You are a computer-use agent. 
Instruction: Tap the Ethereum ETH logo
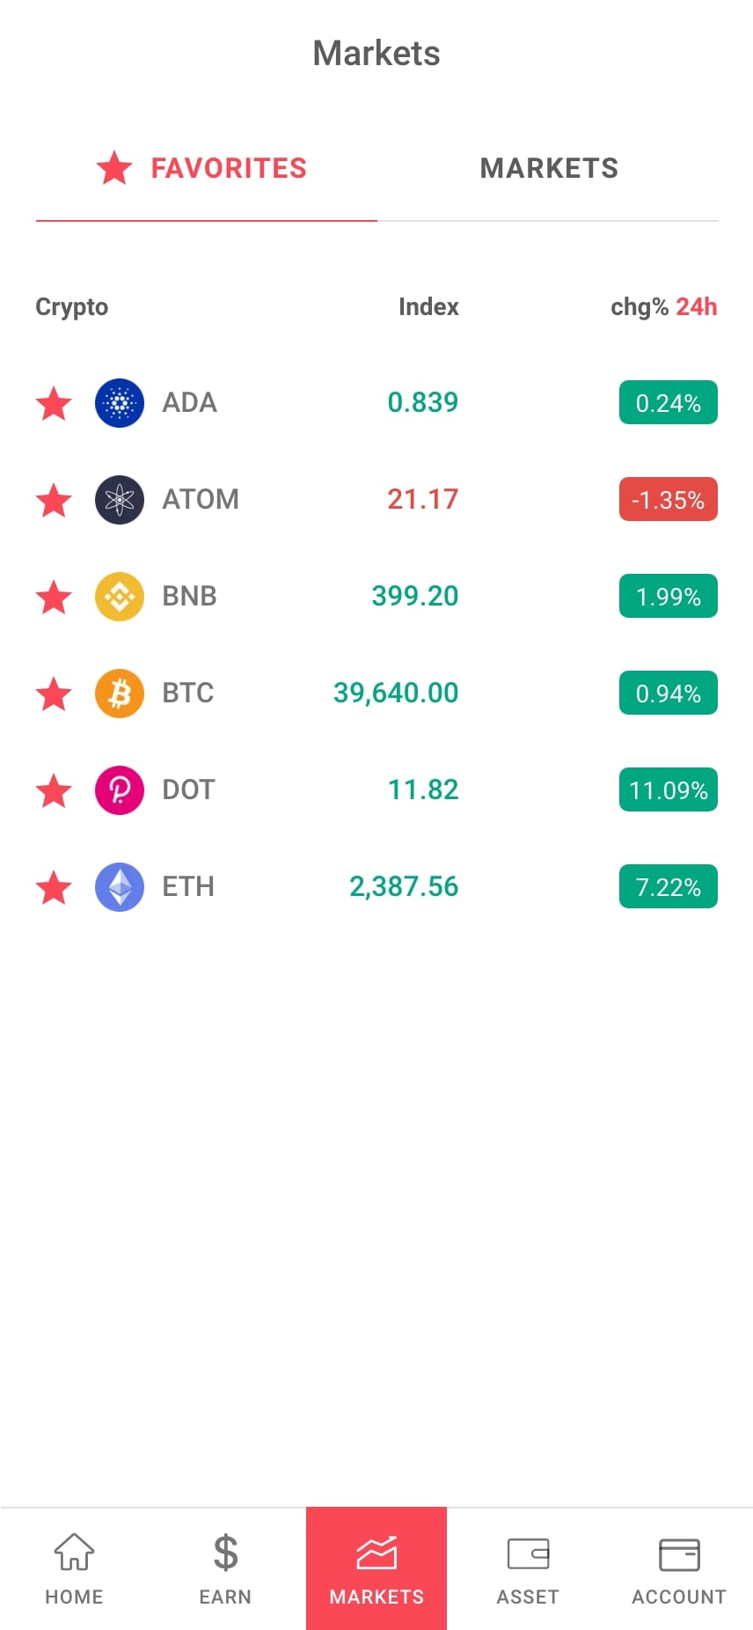pos(120,887)
